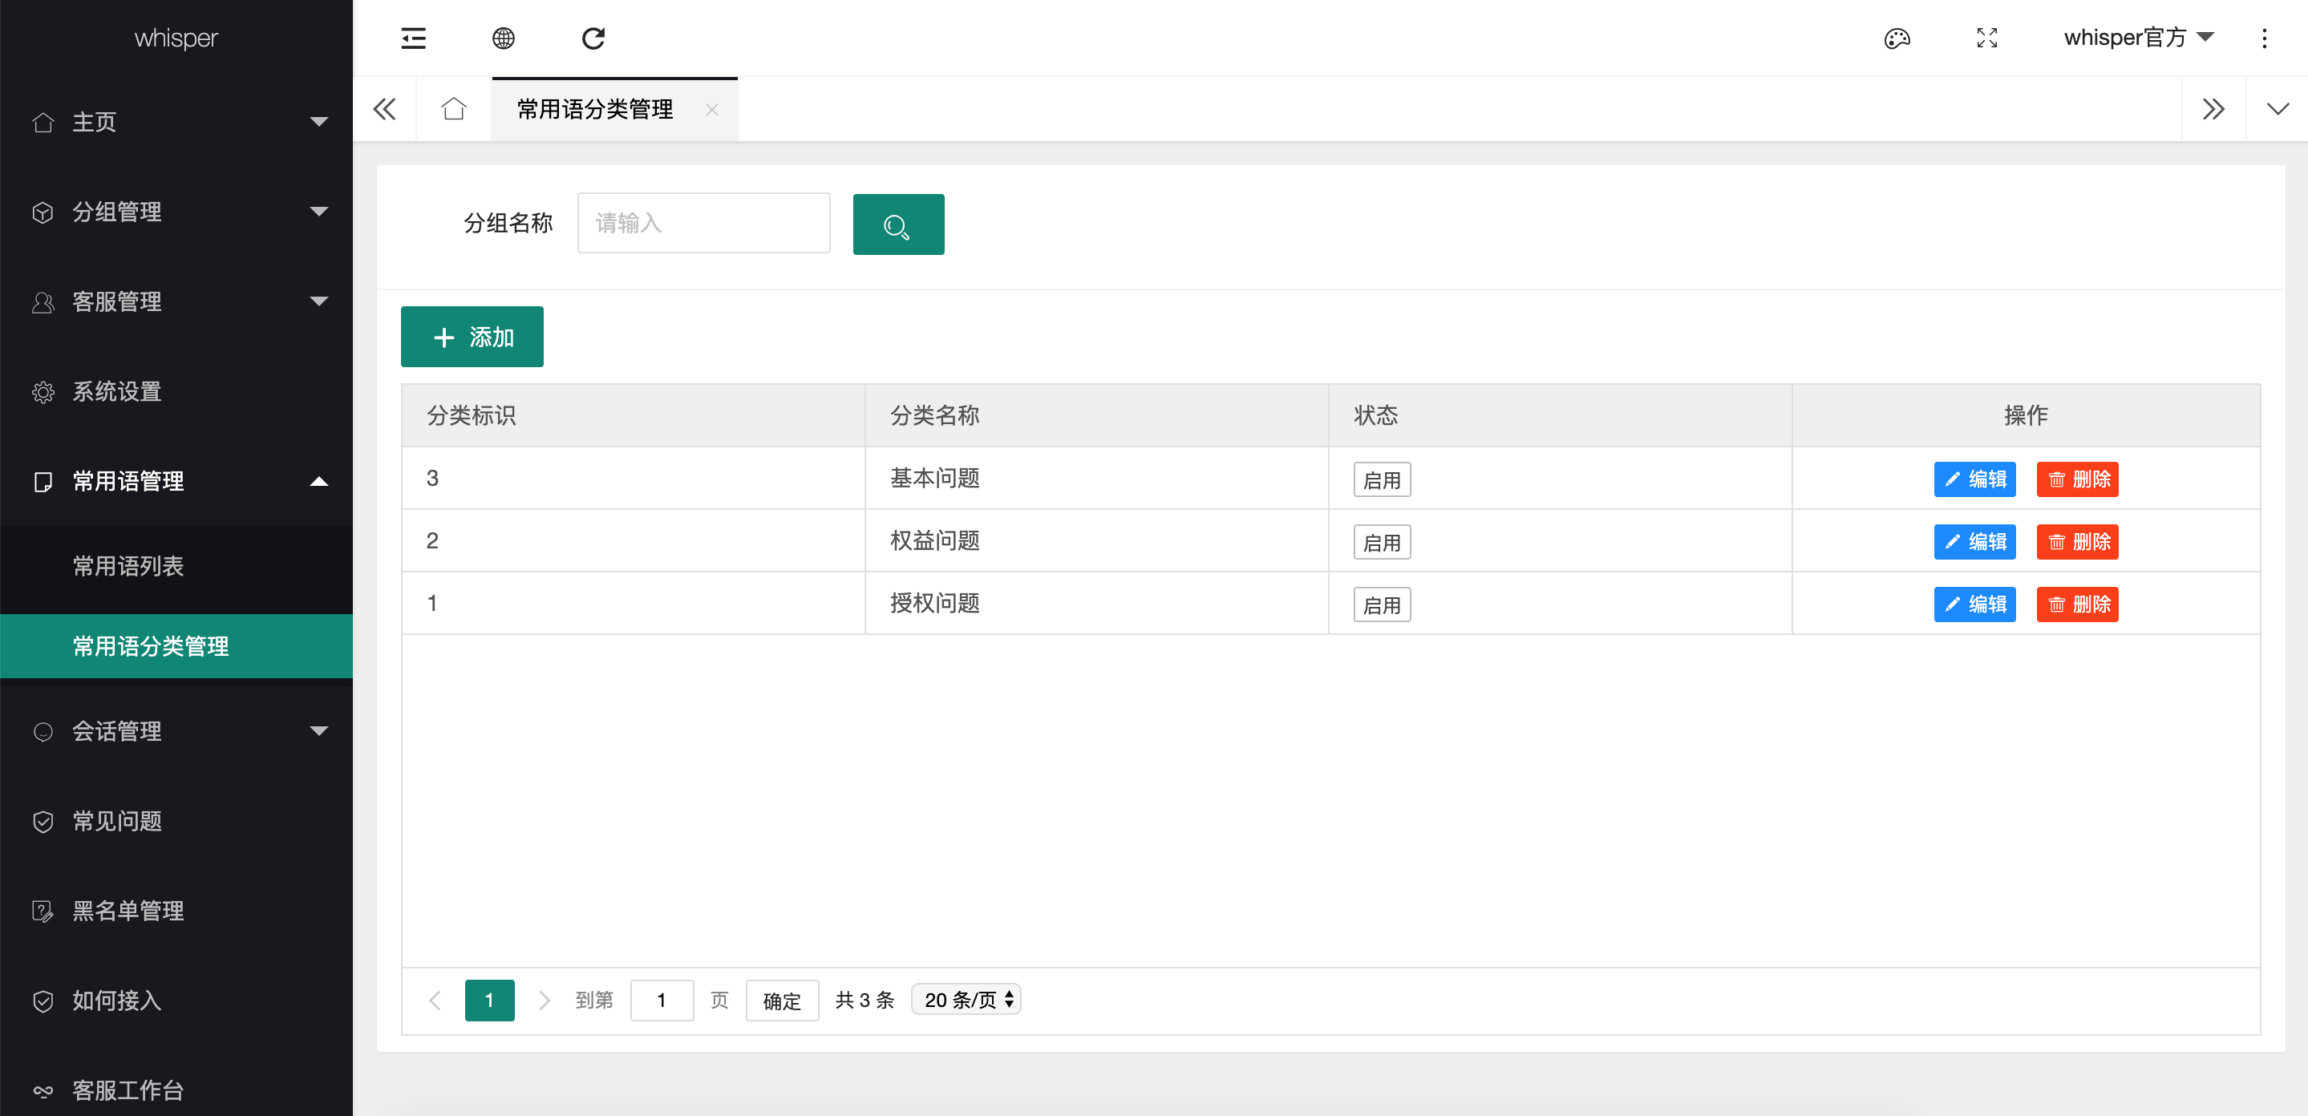The image size is (2308, 1116).
Task: Expand the 主页 menu arrow
Action: click(x=318, y=122)
